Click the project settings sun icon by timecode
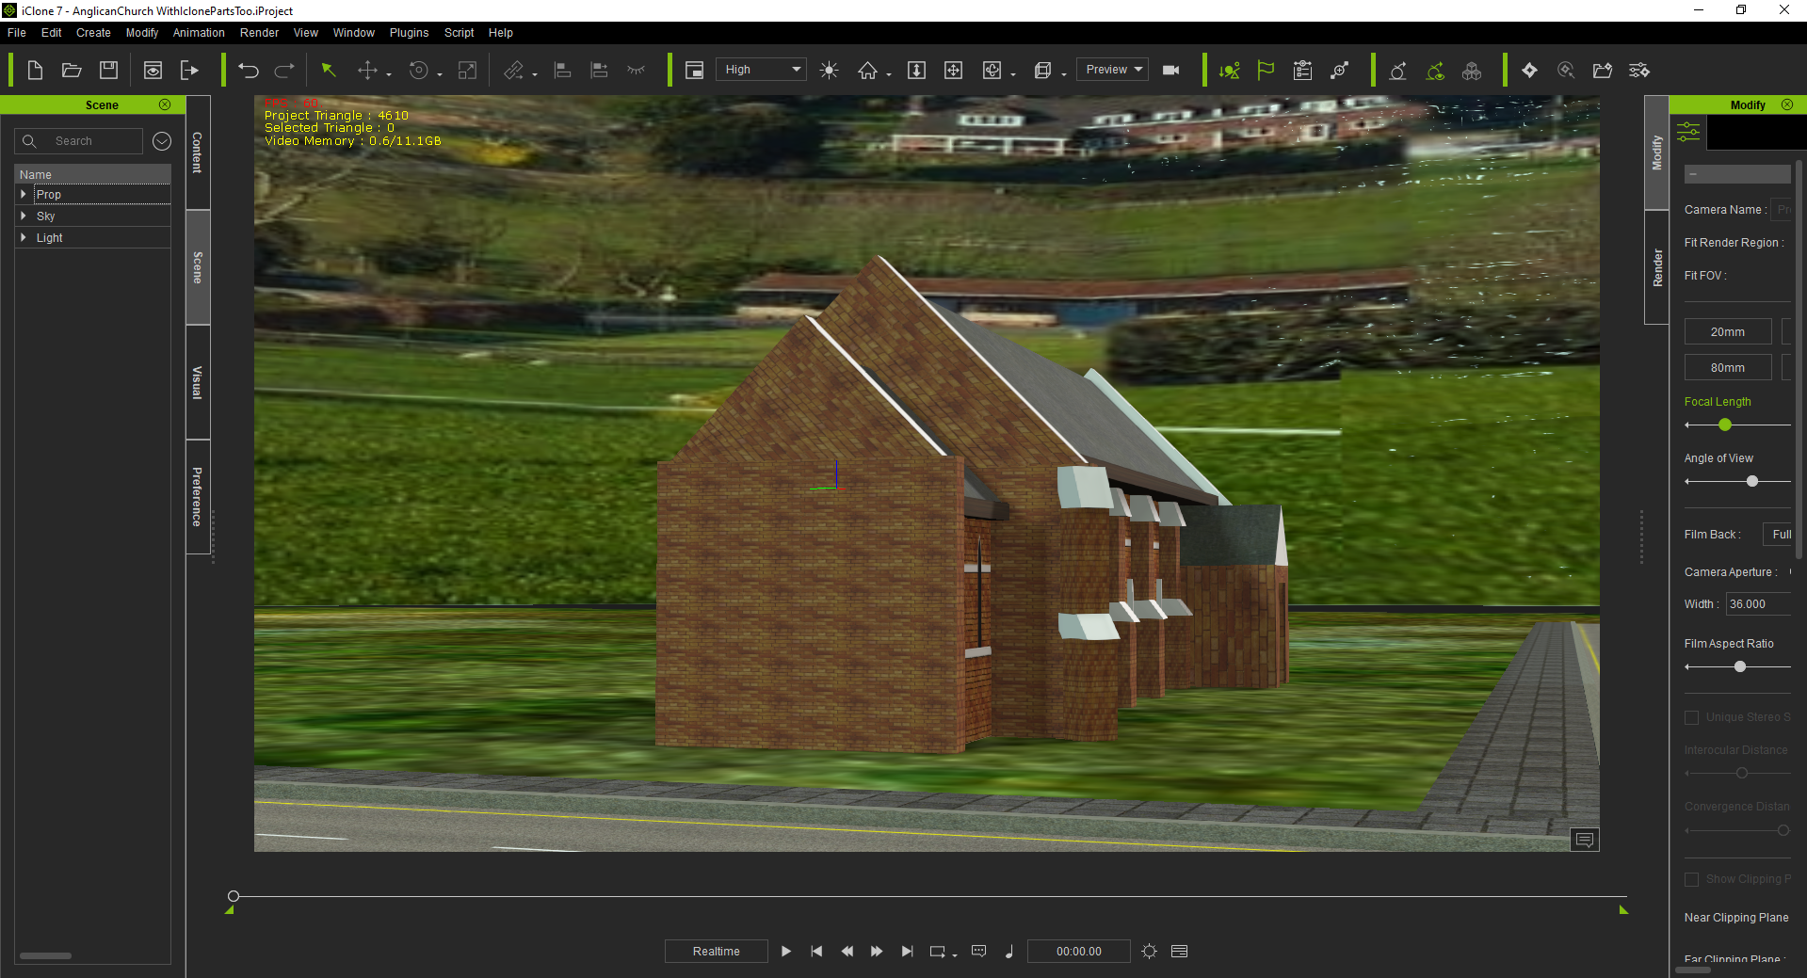Image resolution: width=1807 pixels, height=978 pixels. [x=1149, y=952]
